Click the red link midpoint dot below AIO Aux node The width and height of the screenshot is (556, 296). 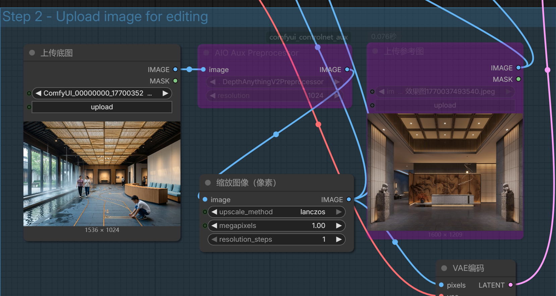pos(318,124)
